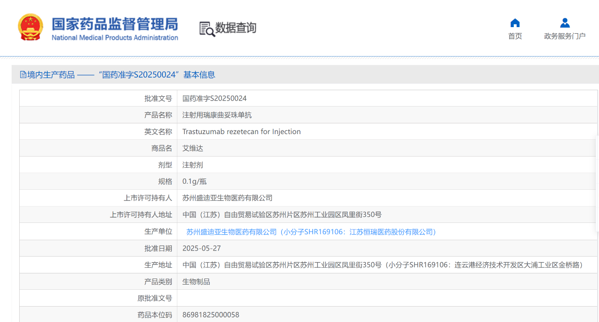Click the national emblem logo

click(30, 27)
